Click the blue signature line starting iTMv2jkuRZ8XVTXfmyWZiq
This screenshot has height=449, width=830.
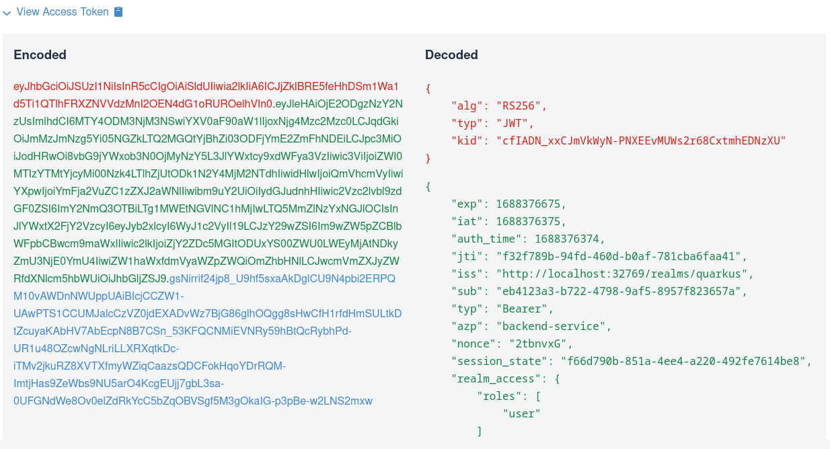[x=149, y=366]
